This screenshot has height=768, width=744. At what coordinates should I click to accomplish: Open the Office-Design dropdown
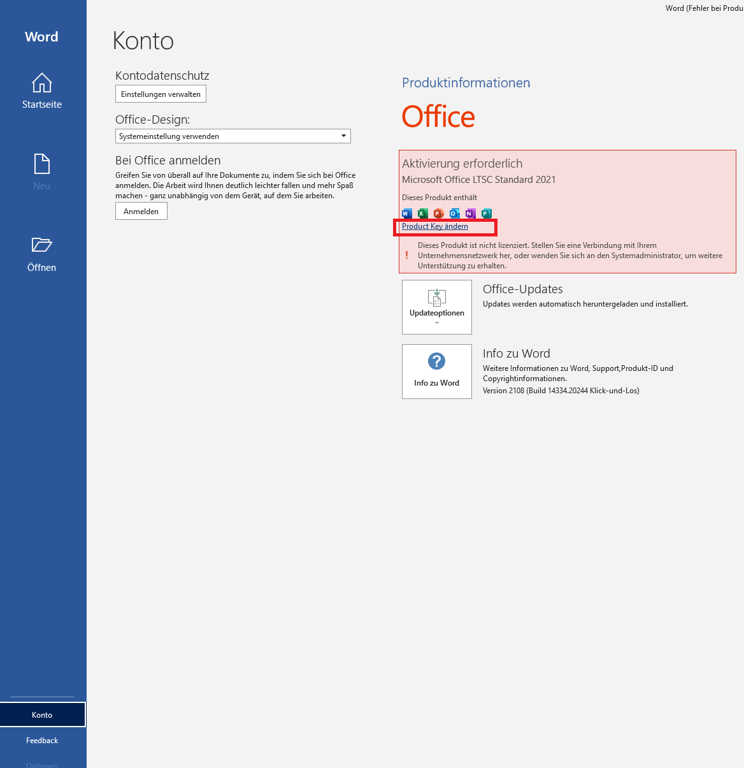(x=232, y=136)
